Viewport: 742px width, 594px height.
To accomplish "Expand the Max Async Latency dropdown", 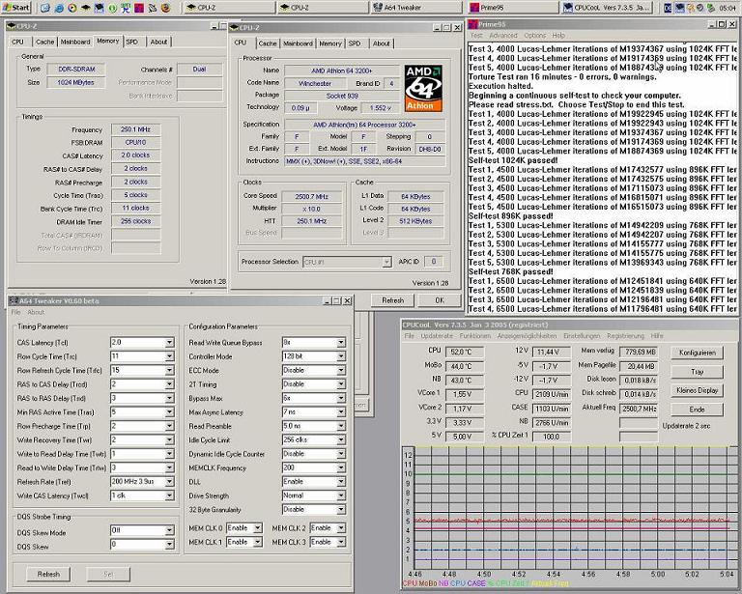I will point(341,411).
